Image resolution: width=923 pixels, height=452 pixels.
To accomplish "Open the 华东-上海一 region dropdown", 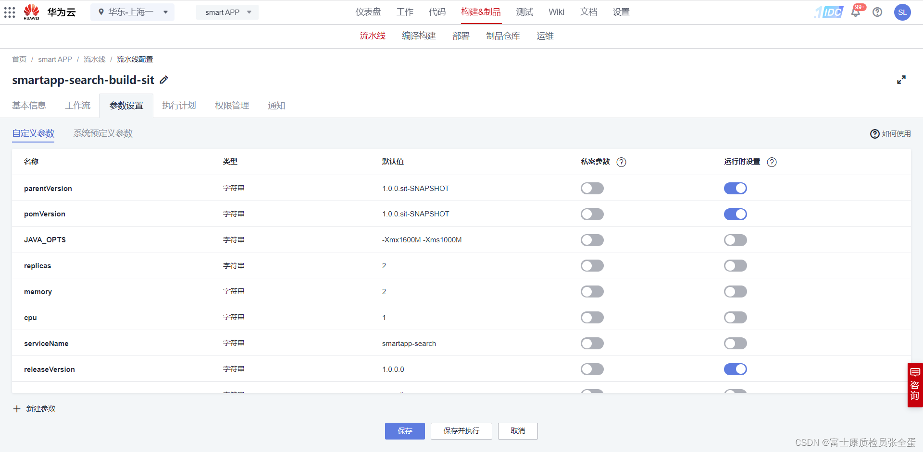I will click(x=133, y=12).
